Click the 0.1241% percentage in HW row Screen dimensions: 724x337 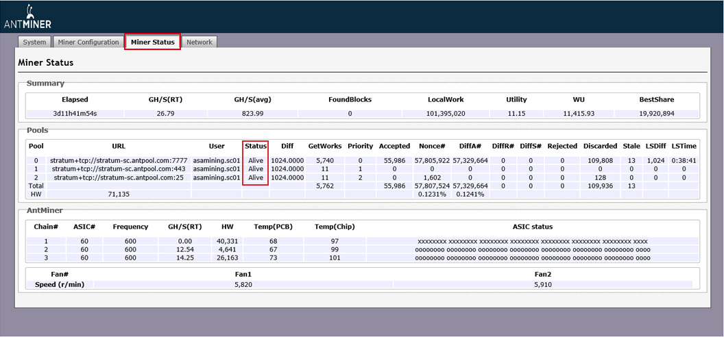[470, 195]
